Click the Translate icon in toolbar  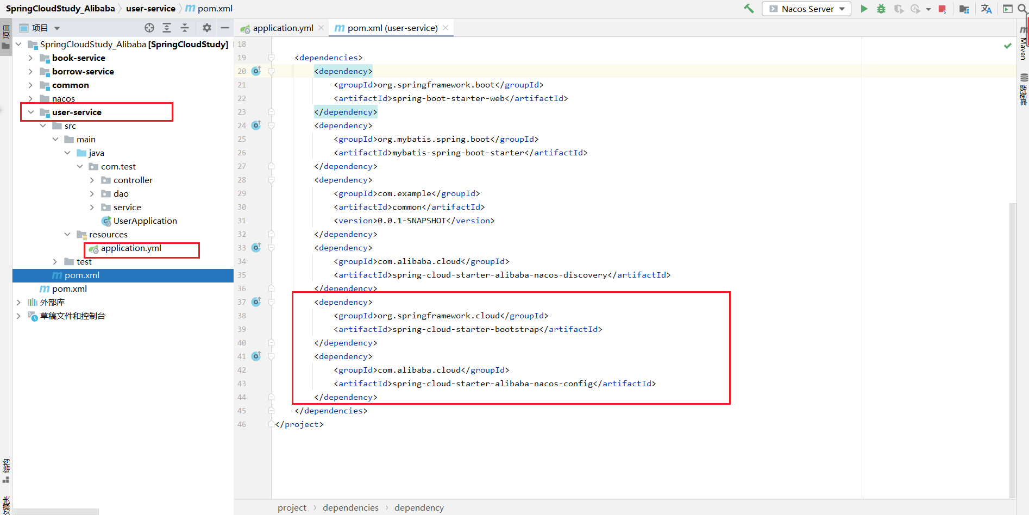pos(986,9)
